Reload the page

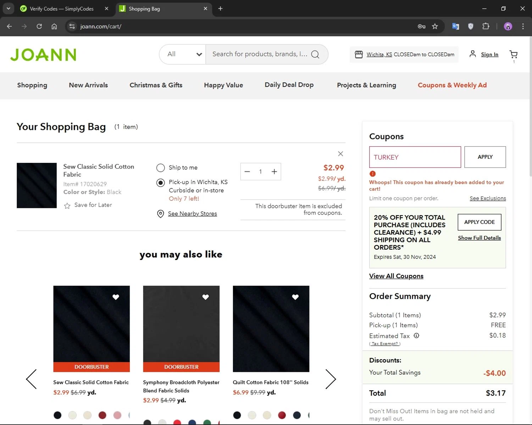(x=39, y=26)
